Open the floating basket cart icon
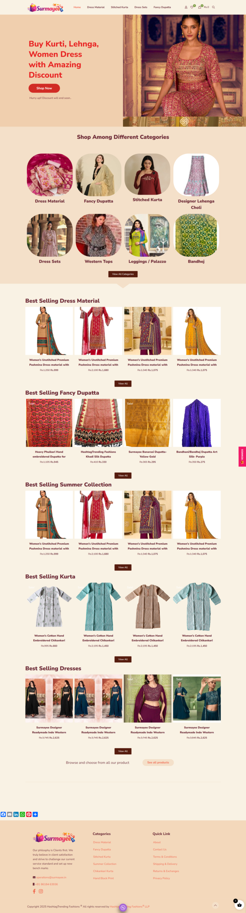Screen dimensions: 246x913 click(x=239, y=905)
